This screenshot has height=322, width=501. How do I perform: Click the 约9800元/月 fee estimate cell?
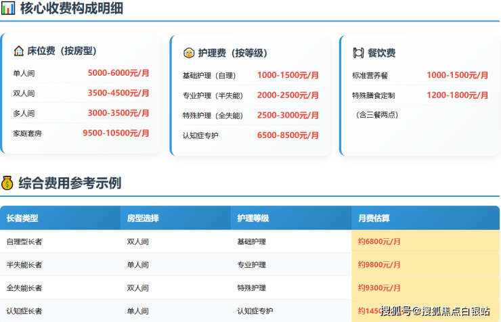[379, 264]
